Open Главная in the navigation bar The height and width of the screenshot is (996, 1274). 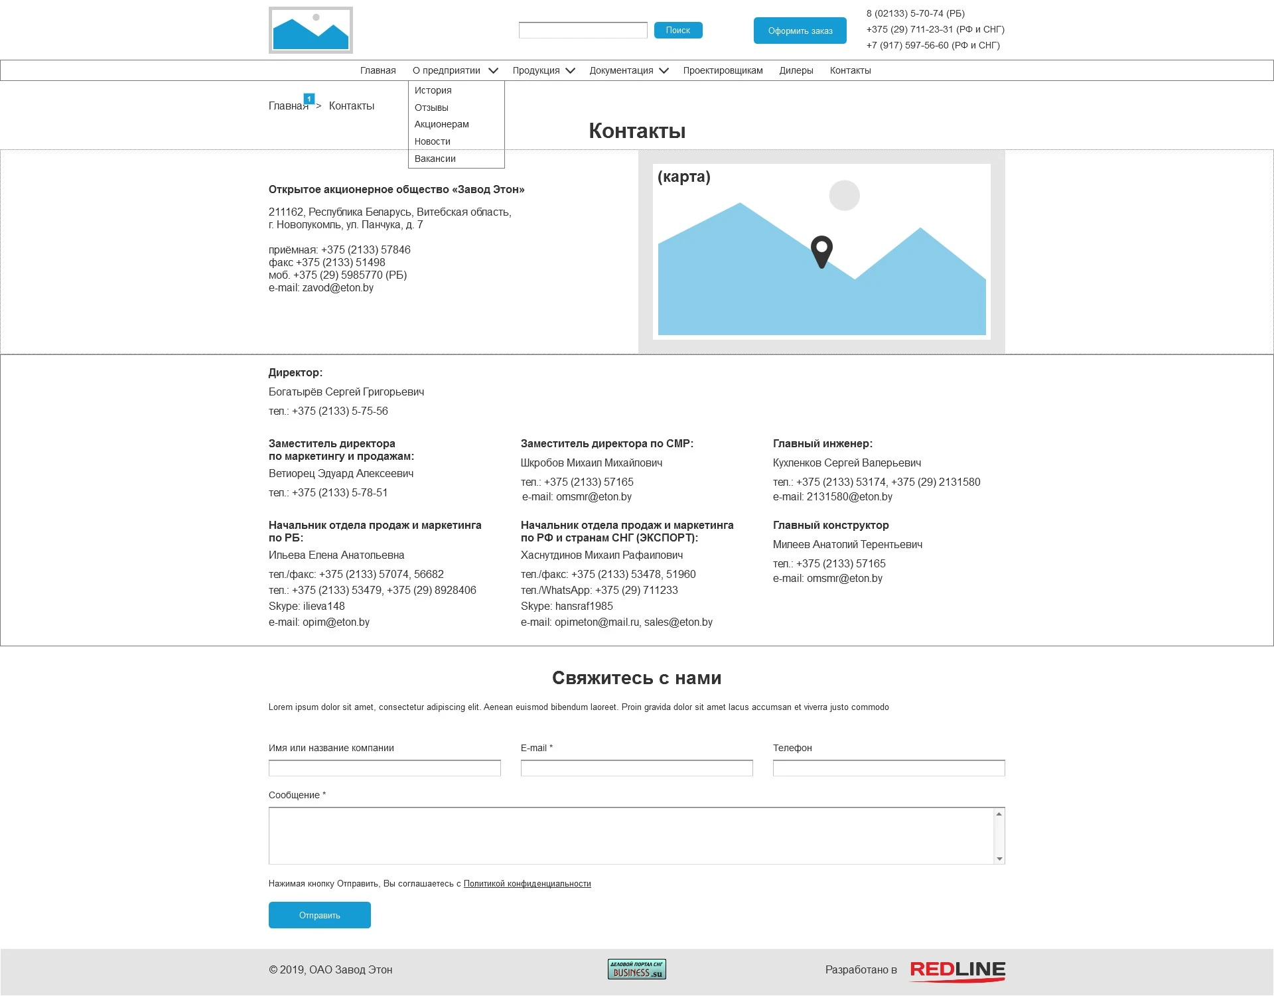(378, 70)
